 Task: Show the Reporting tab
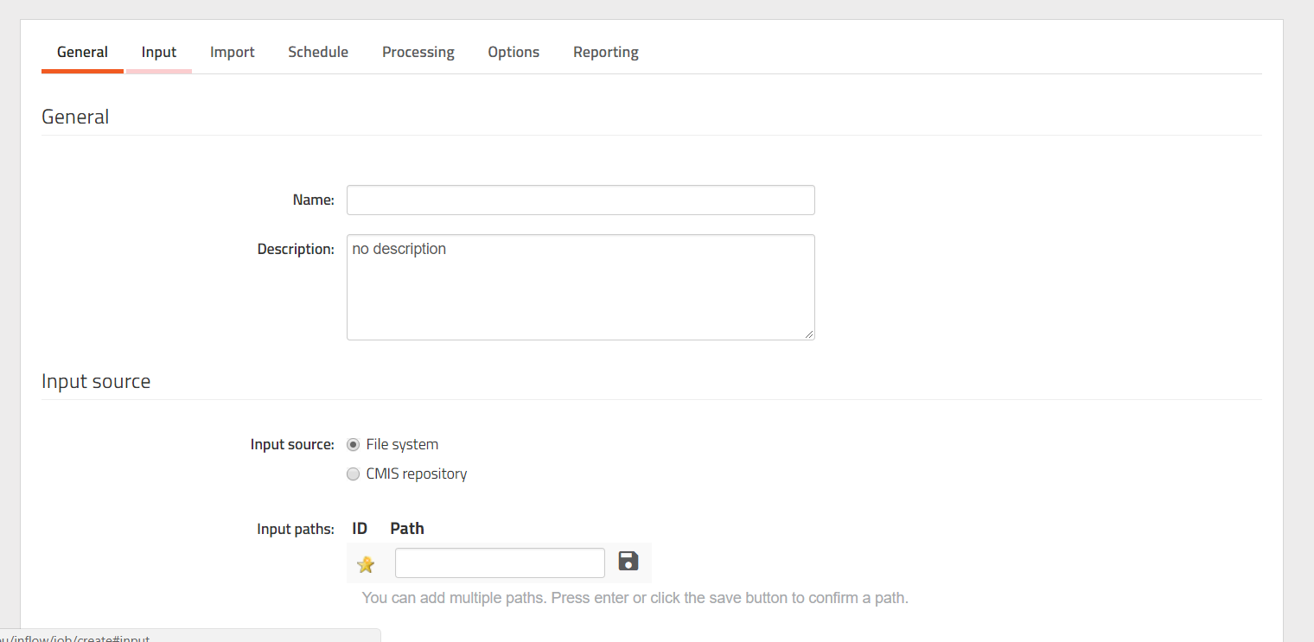tap(605, 53)
